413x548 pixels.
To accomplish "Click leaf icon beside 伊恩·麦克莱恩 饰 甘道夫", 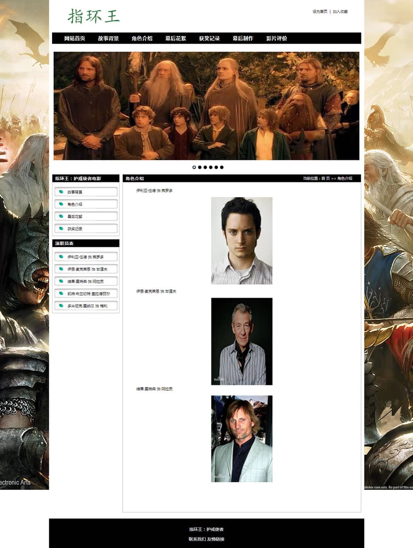I will coord(61,269).
